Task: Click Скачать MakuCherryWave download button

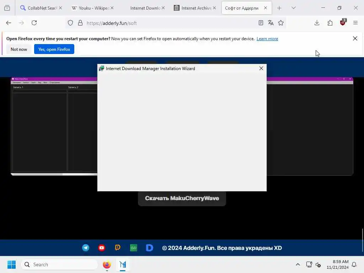Action: tap(182, 198)
